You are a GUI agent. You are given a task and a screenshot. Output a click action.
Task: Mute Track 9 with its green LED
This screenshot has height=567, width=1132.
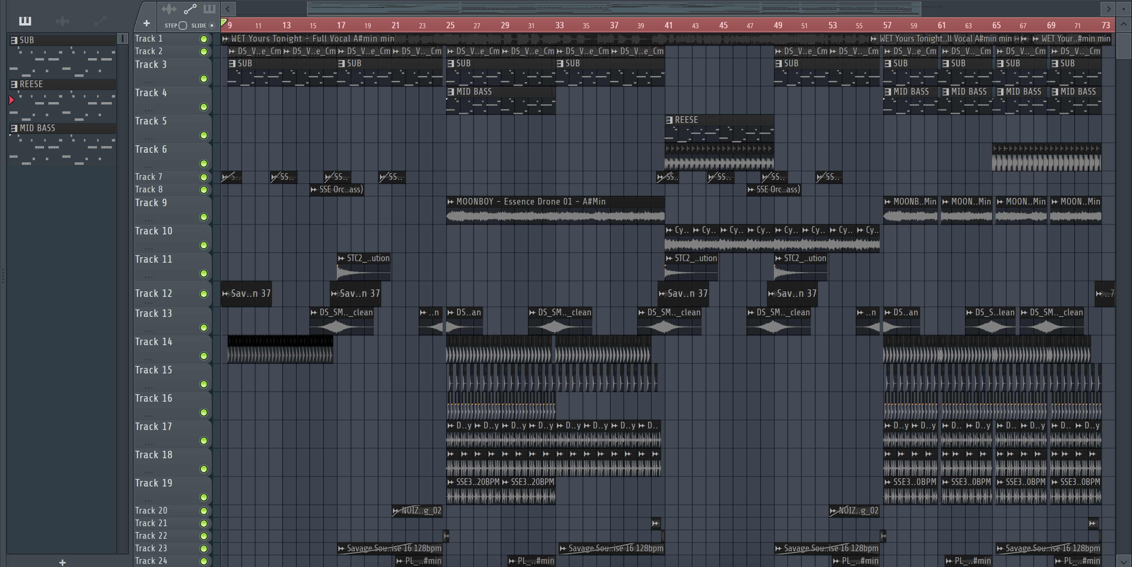click(x=204, y=217)
